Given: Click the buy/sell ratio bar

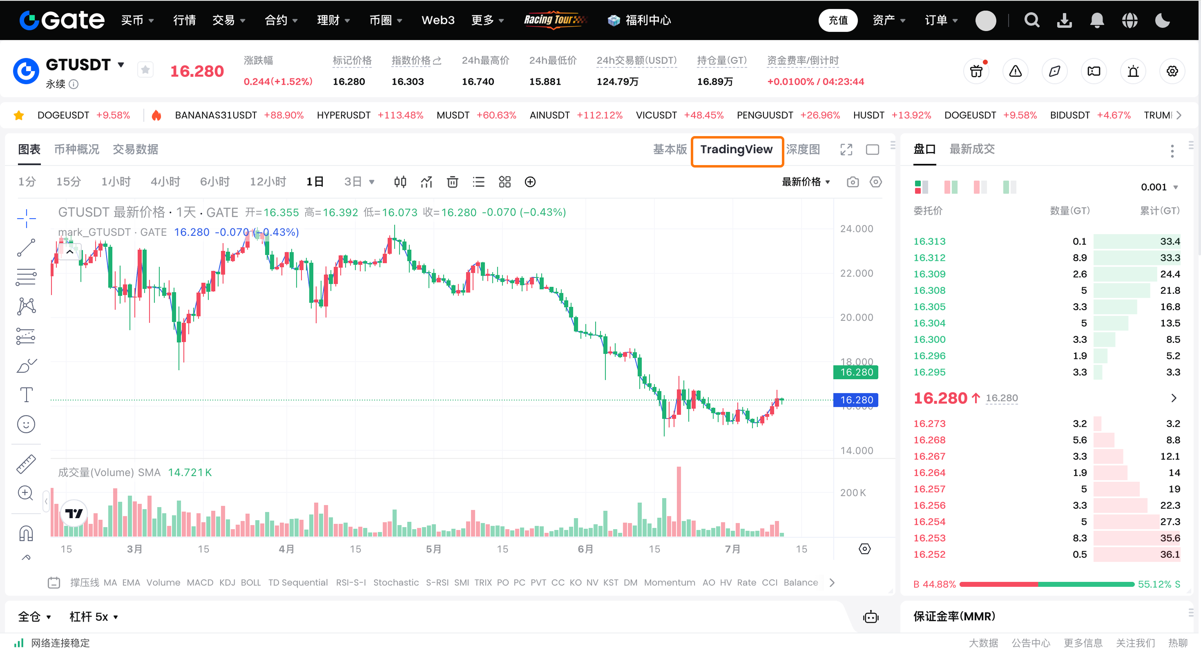Looking at the screenshot, I should pyautogui.click(x=1046, y=584).
